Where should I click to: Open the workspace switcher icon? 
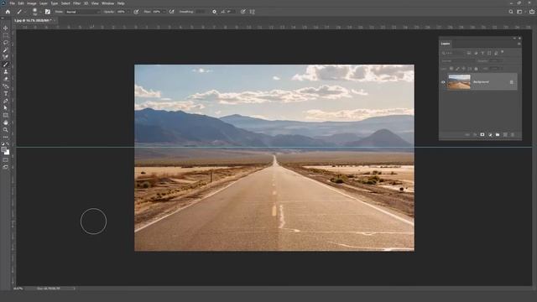click(519, 12)
